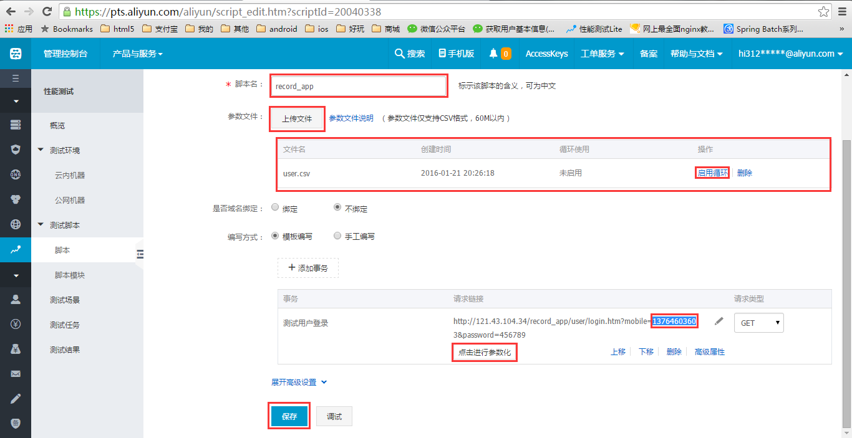Expand the upper sidebar section arrow

(x=16, y=100)
